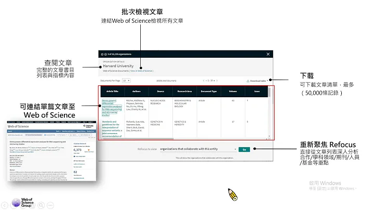Click the 6,373 citation count in thumbnail

77,150
